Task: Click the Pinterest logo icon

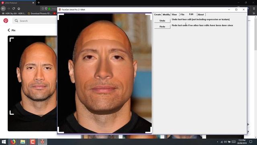Action: [6, 21]
